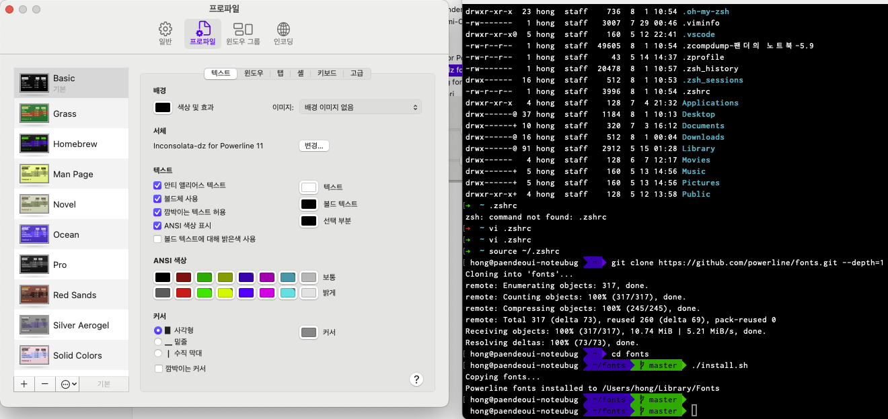Switch to the 셸 tab
The width and height of the screenshot is (888, 419).
pyautogui.click(x=301, y=73)
